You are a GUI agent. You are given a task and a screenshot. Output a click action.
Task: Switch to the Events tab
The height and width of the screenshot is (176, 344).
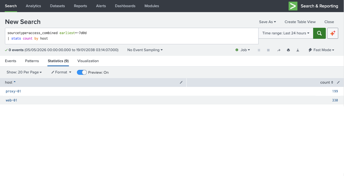(10, 61)
